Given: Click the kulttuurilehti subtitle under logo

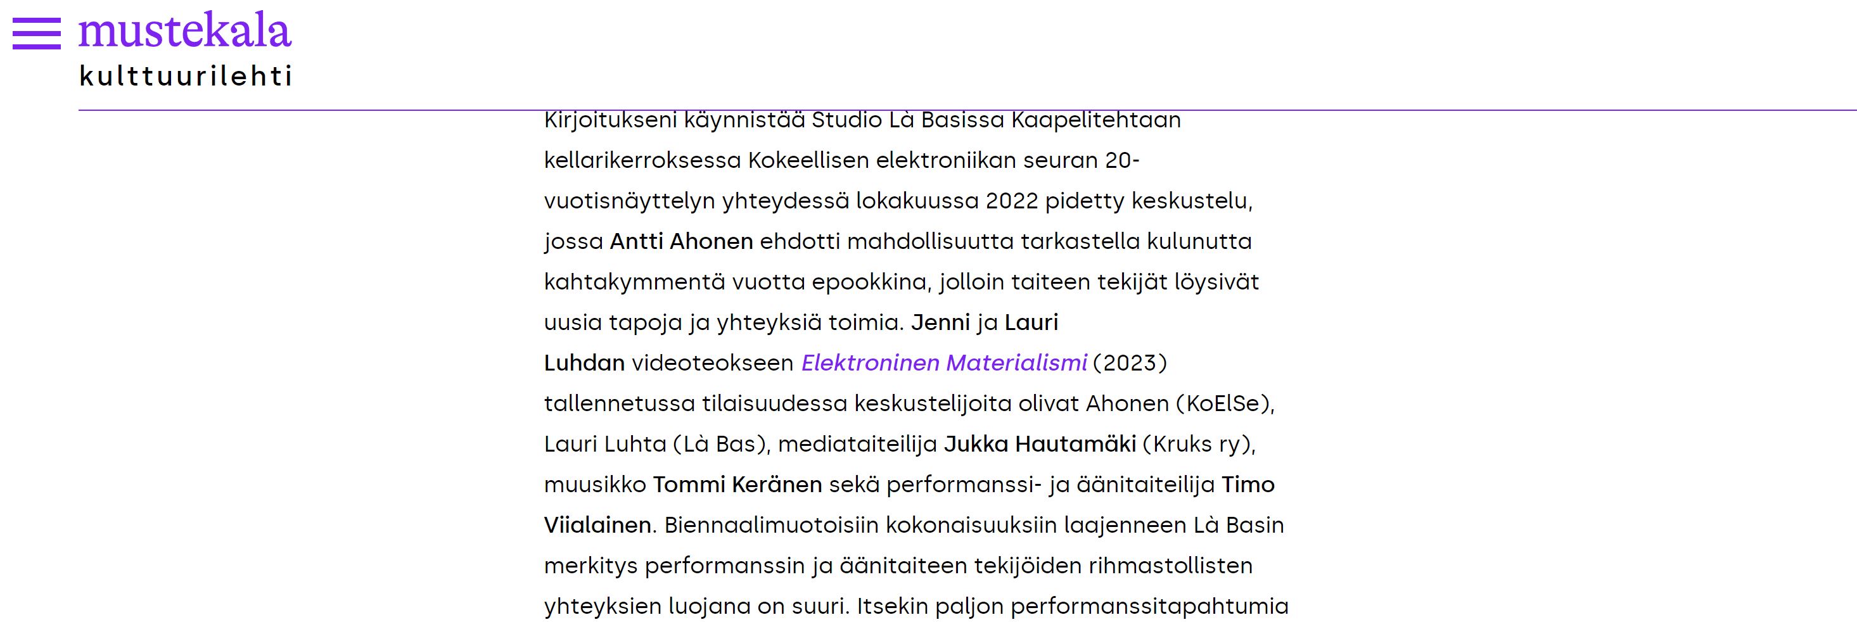Looking at the screenshot, I should click(185, 75).
